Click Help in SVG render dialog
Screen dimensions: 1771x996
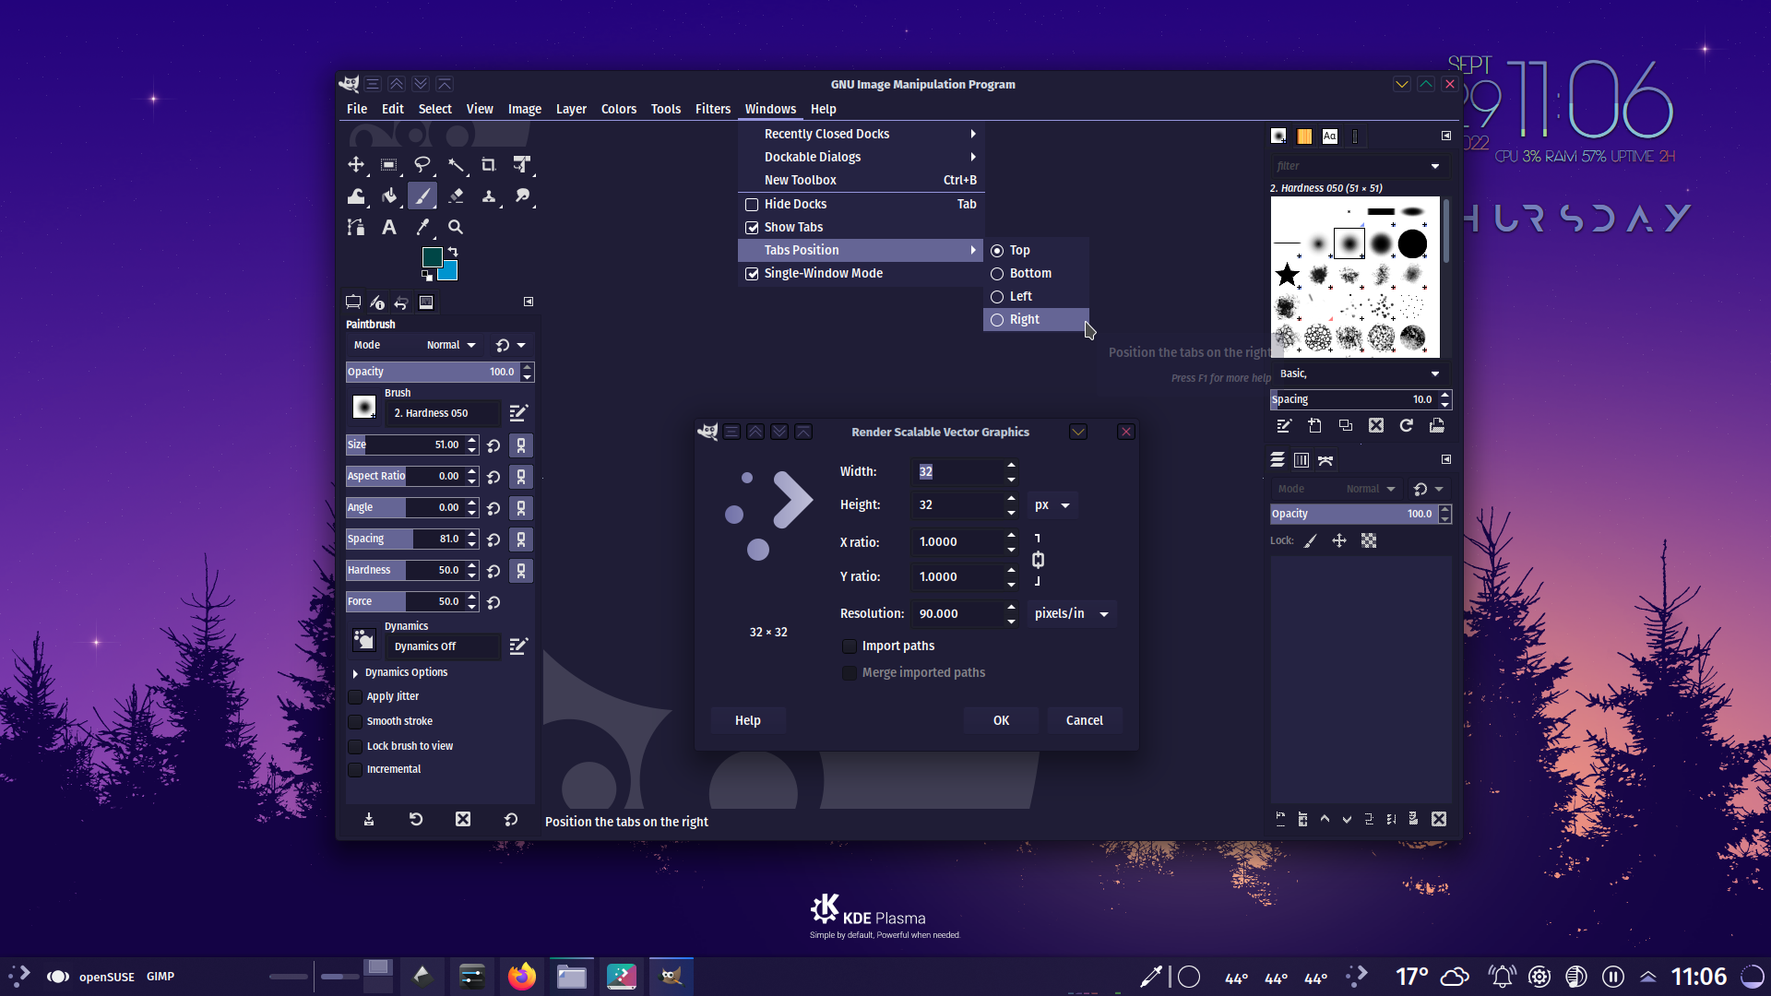tap(747, 720)
